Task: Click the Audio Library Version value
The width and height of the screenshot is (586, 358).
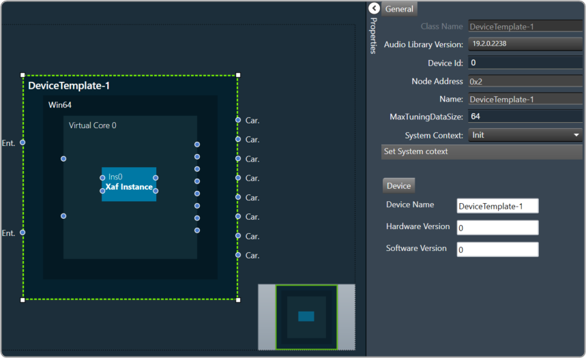Action: tap(525, 44)
